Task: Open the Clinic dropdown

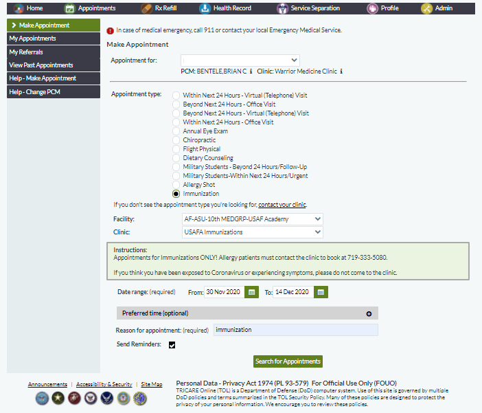Action: [x=253, y=232]
